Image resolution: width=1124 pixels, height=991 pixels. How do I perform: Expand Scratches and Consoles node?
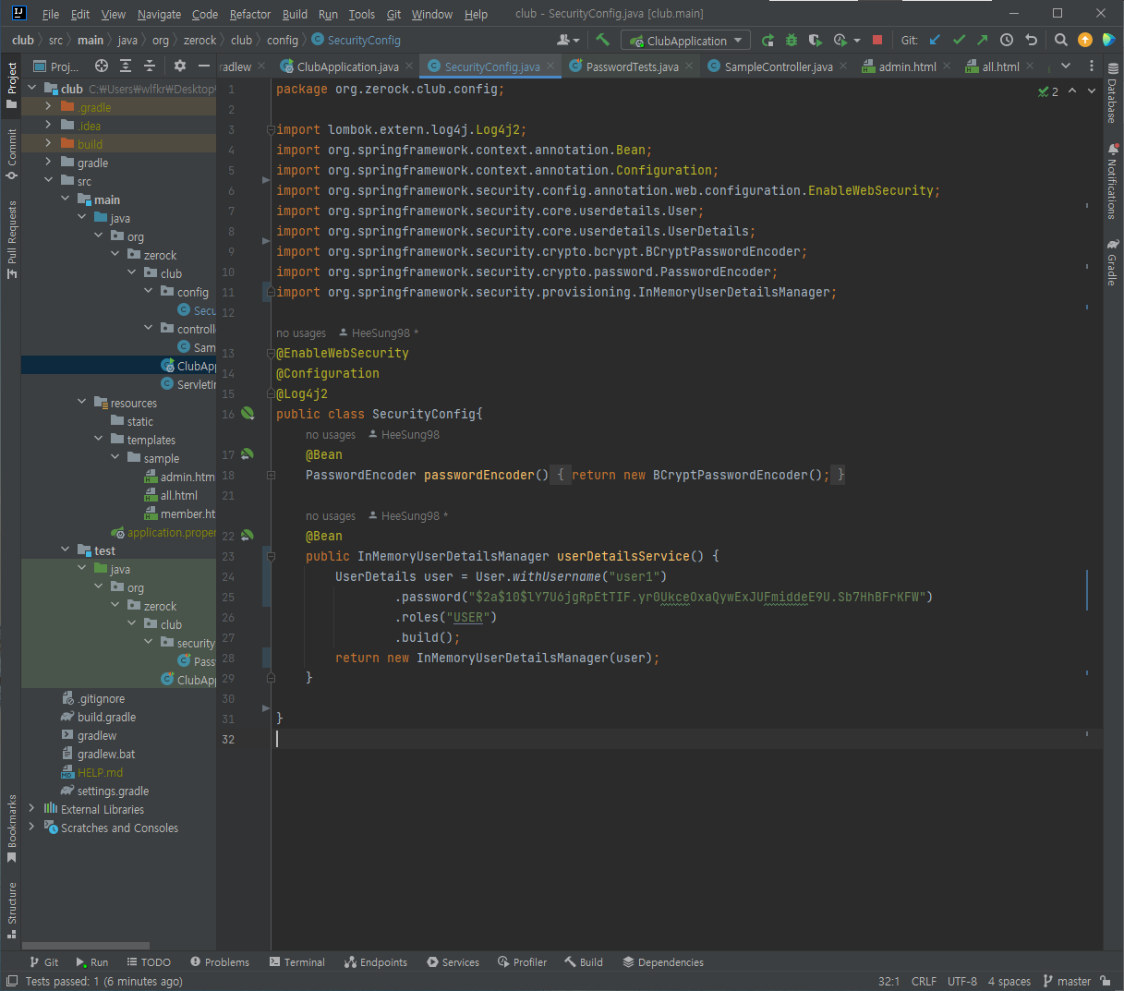[31, 828]
